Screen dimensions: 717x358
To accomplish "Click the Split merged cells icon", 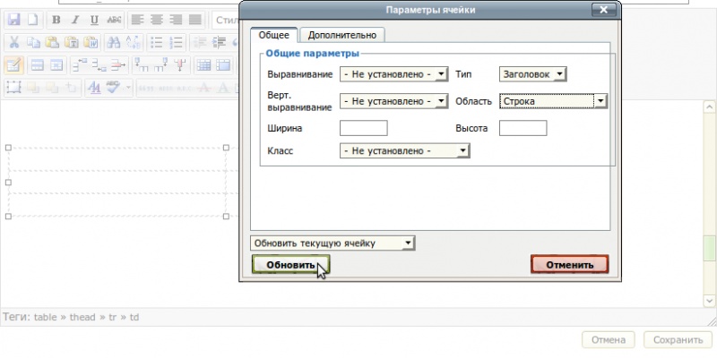I will coord(203,65).
